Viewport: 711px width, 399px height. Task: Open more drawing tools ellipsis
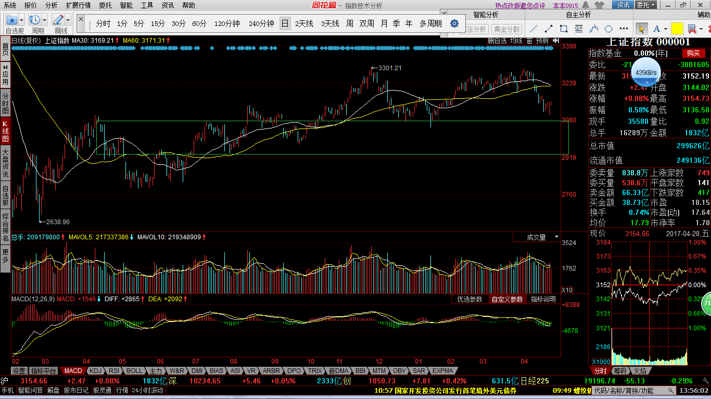(623, 29)
